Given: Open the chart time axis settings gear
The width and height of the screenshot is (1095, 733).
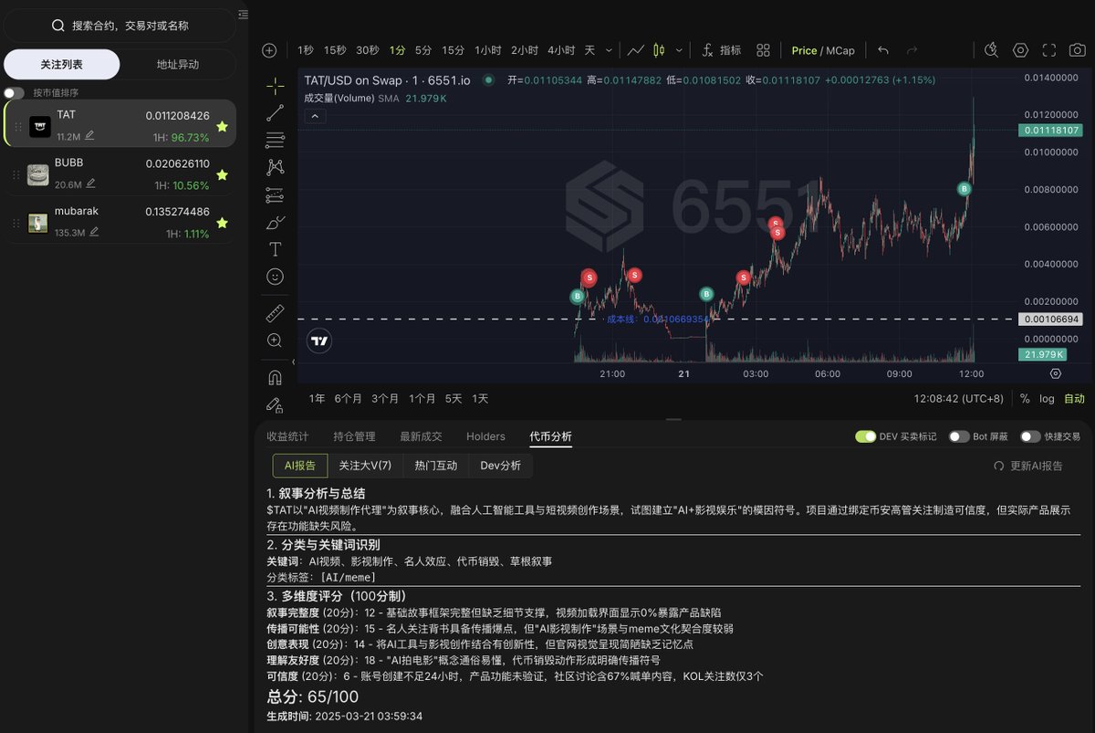Looking at the screenshot, I should [1056, 373].
